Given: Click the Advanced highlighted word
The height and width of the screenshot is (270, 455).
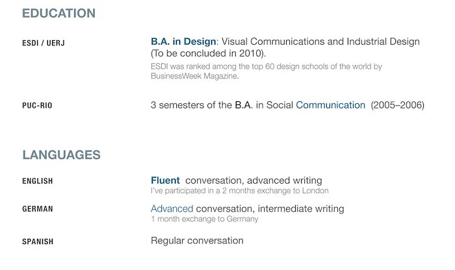Looking at the screenshot, I should (172, 208).
